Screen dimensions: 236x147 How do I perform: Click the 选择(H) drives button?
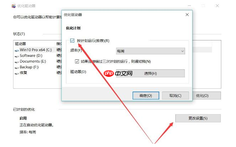click(x=150, y=73)
